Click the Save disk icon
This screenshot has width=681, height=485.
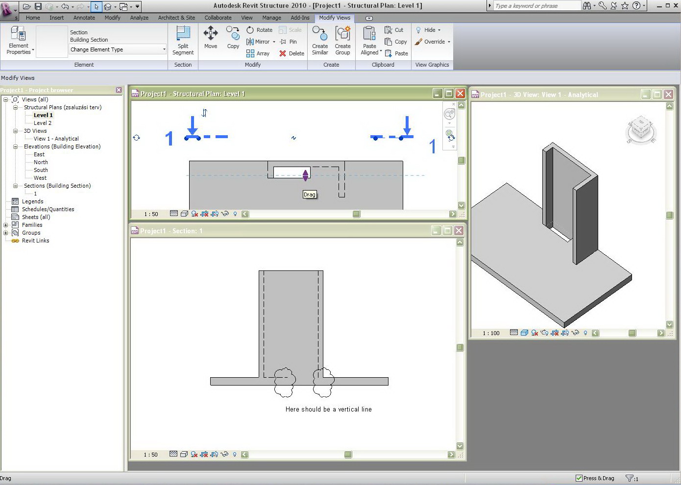click(x=38, y=6)
